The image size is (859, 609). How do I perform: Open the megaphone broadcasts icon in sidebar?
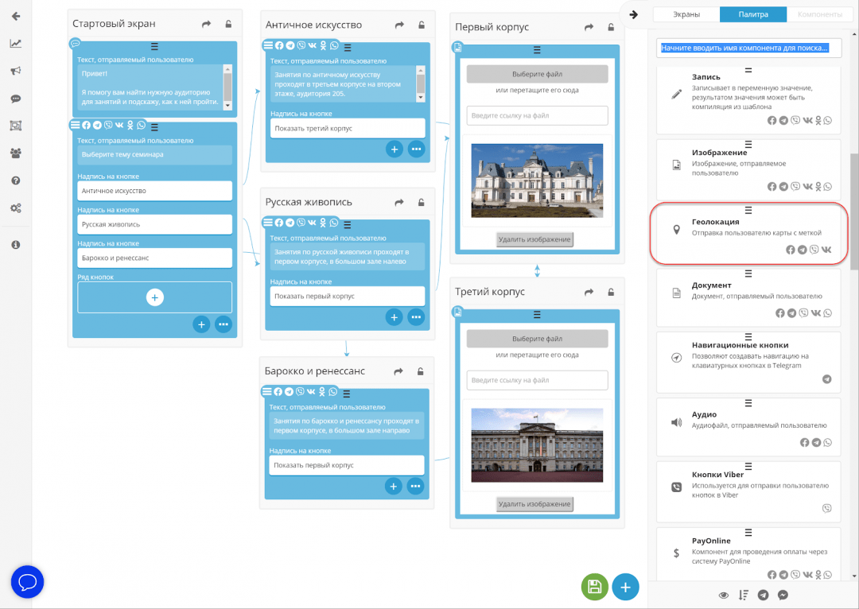pyautogui.click(x=16, y=72)
